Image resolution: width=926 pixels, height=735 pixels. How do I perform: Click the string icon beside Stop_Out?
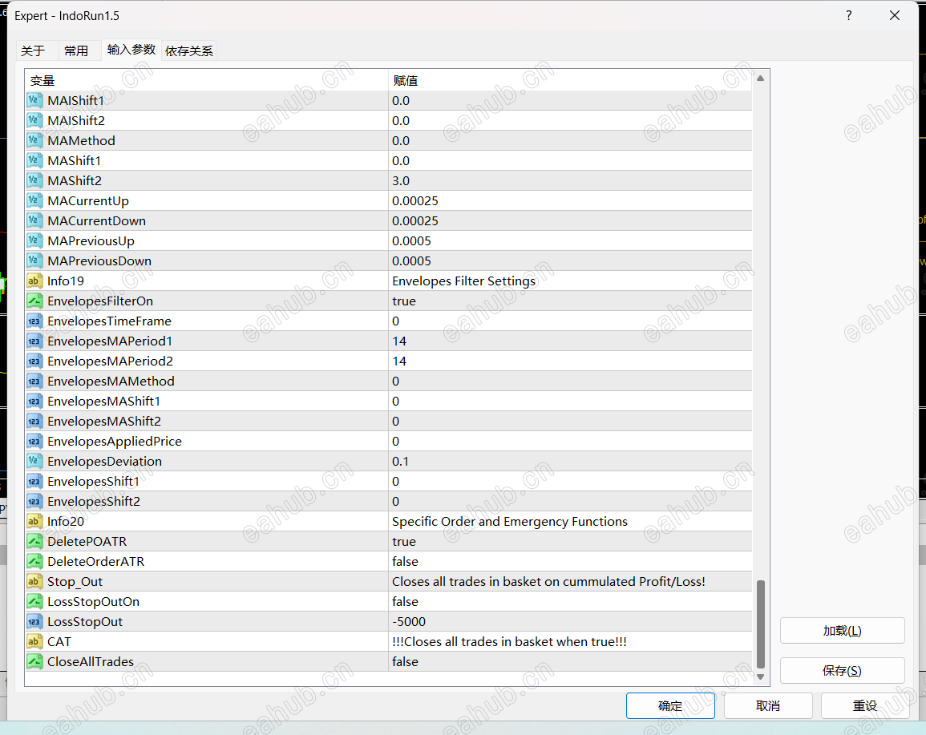(x=34, y=582)
